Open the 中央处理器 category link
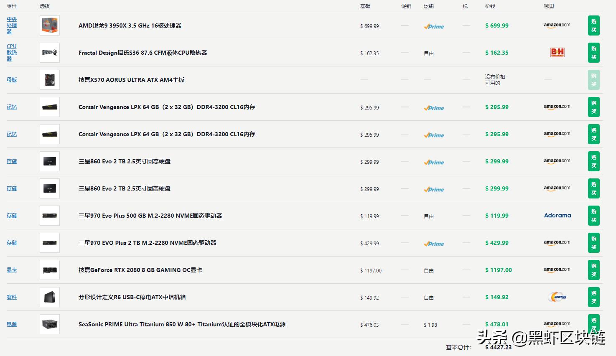Screen dimensions: 616x356 [11, 25]
